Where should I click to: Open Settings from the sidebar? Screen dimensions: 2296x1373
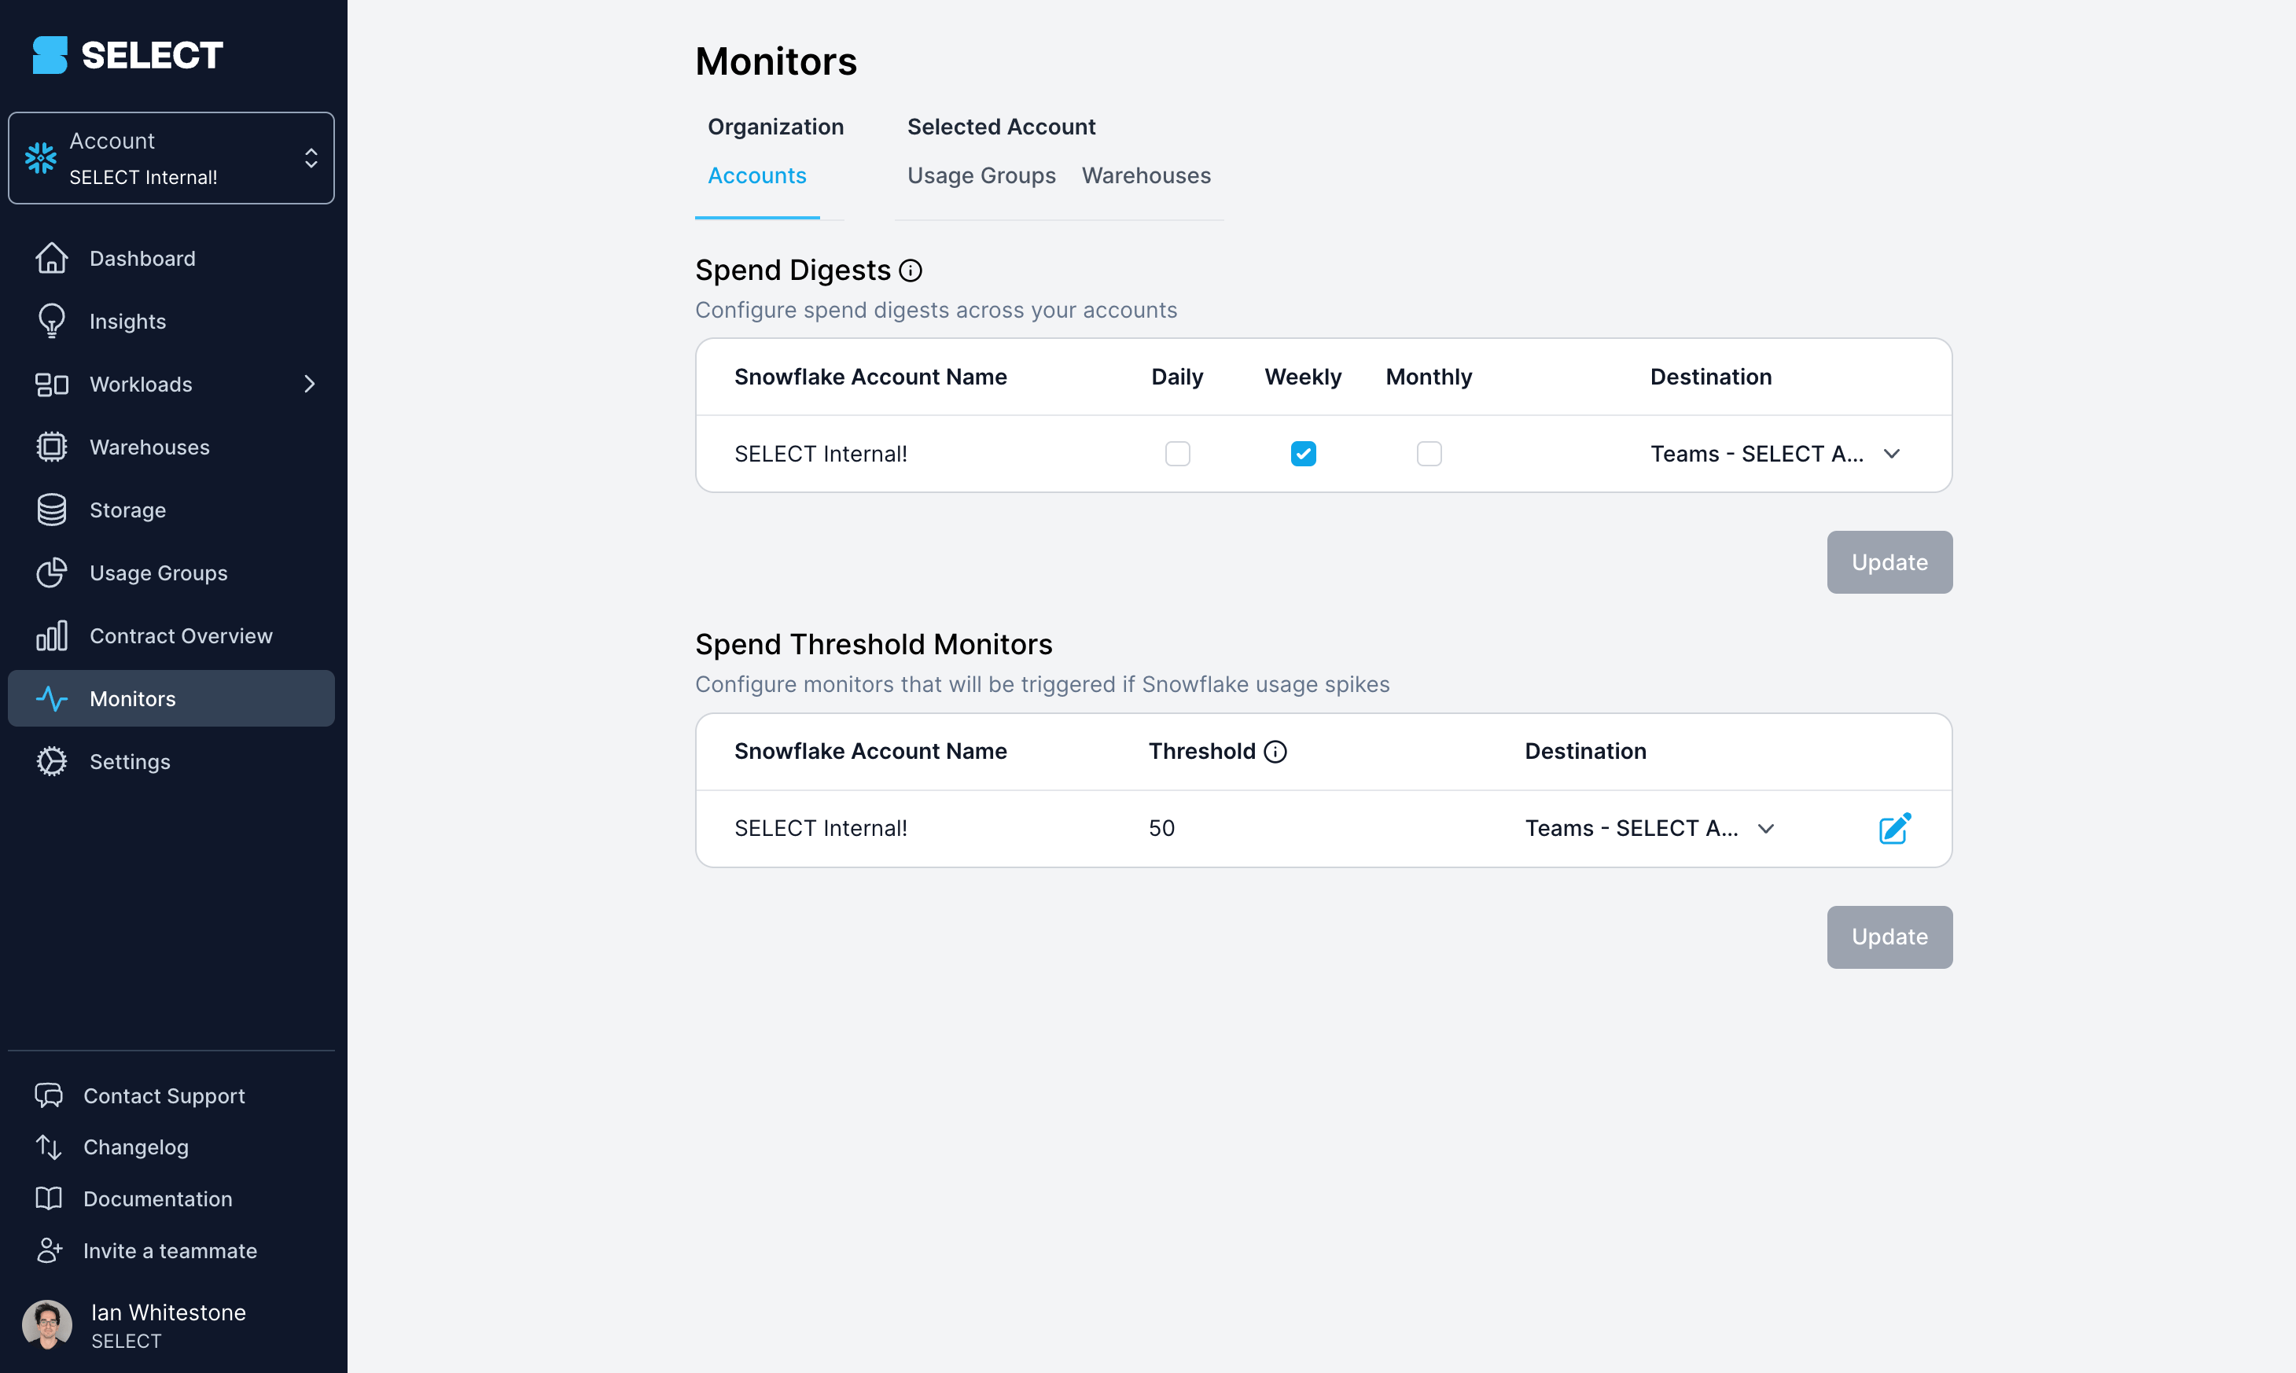[x=171, y=761]
